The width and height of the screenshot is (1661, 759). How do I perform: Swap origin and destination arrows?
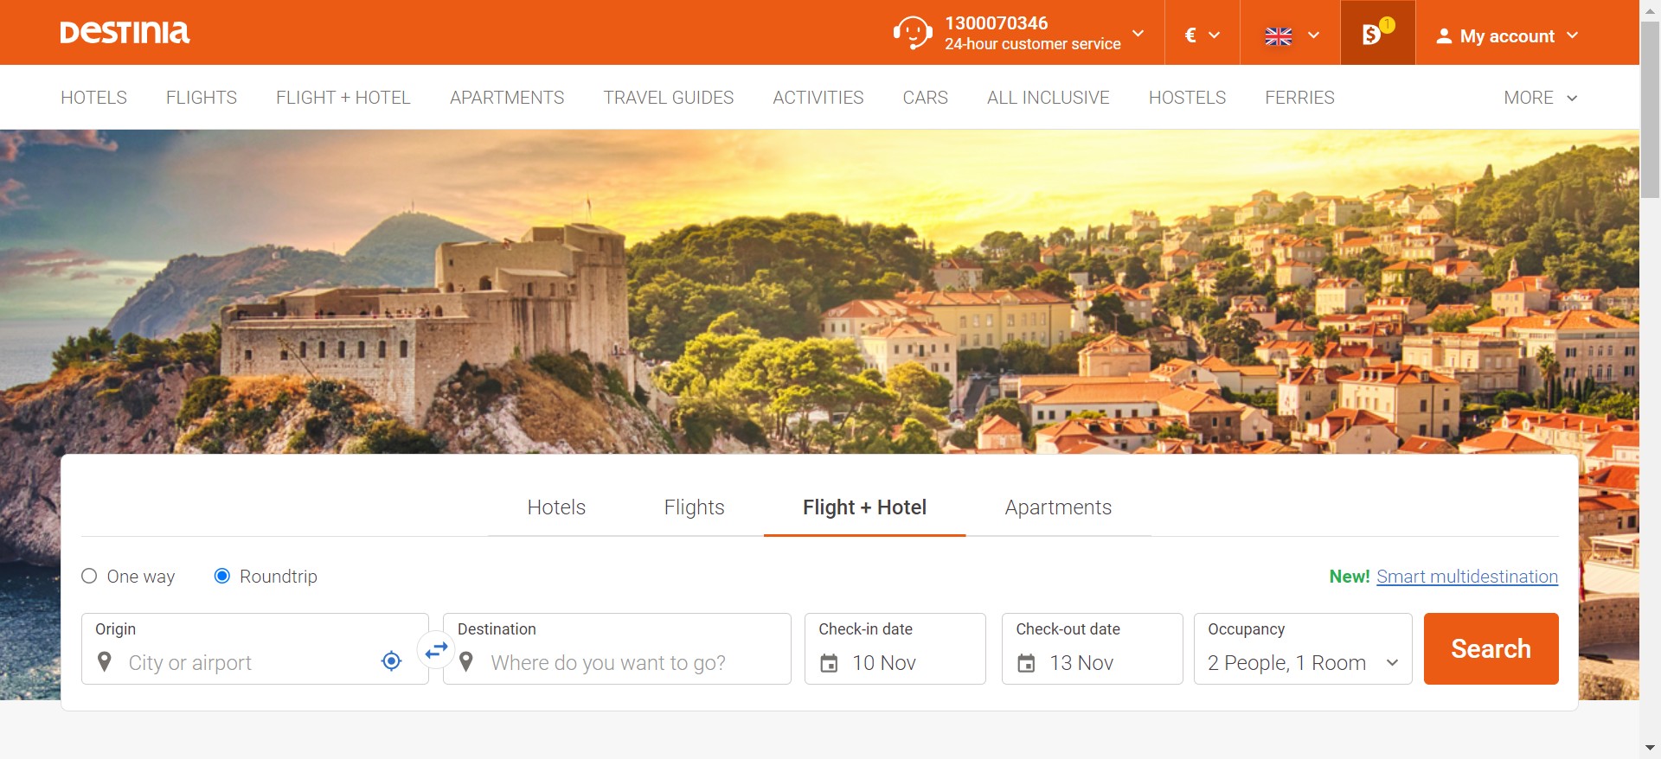pyautogui.click(x=436, y=649)
